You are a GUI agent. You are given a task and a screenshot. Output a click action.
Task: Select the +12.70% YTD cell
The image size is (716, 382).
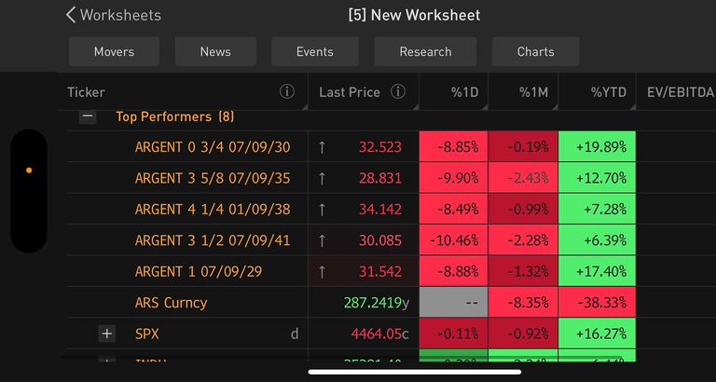[598, 178]
